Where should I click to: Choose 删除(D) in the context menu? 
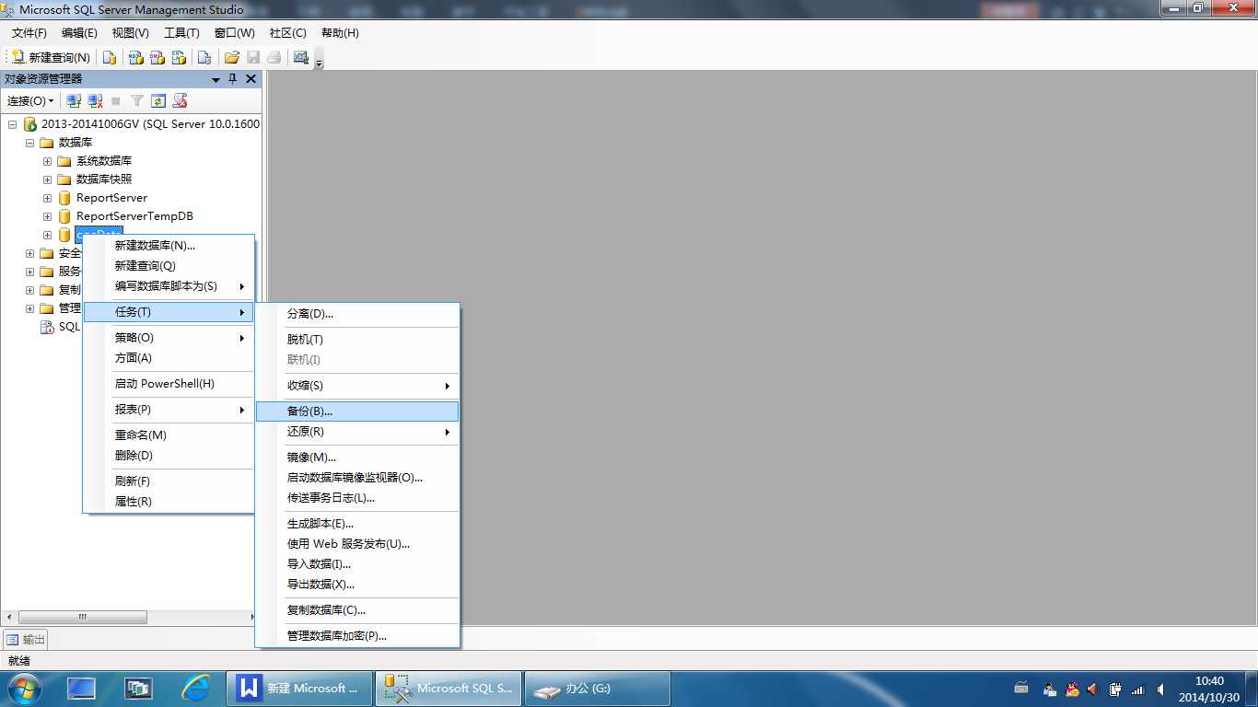click(169, 456)
